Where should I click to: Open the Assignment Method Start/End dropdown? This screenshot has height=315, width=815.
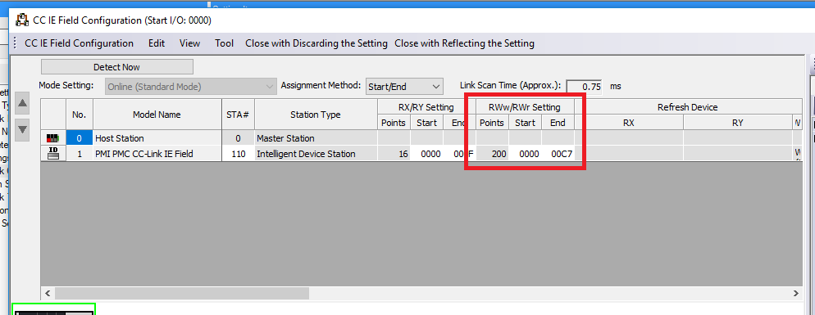(x=404, y=87)
